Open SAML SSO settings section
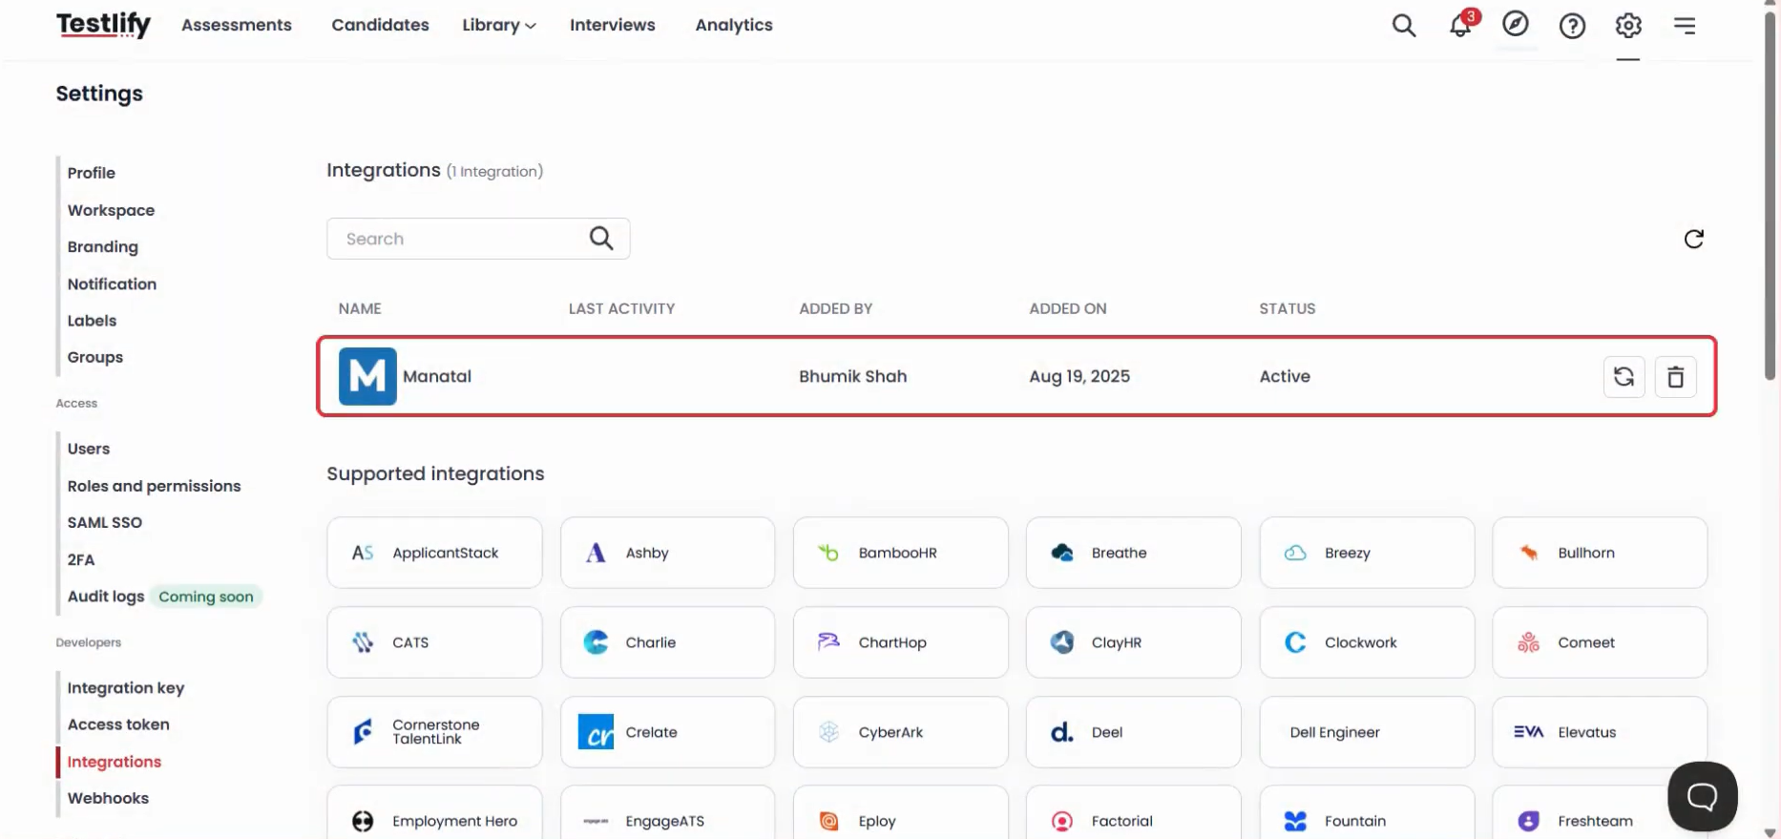Screen dimensions: 1781x839 tap(104, 522)
